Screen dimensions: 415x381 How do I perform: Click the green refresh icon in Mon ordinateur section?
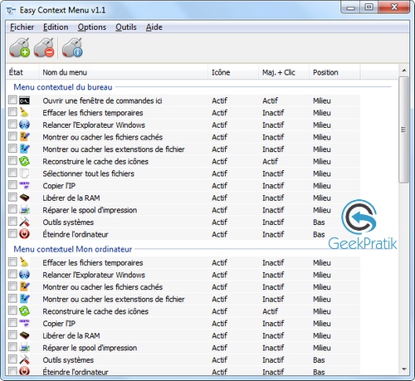tap(24, 311)
